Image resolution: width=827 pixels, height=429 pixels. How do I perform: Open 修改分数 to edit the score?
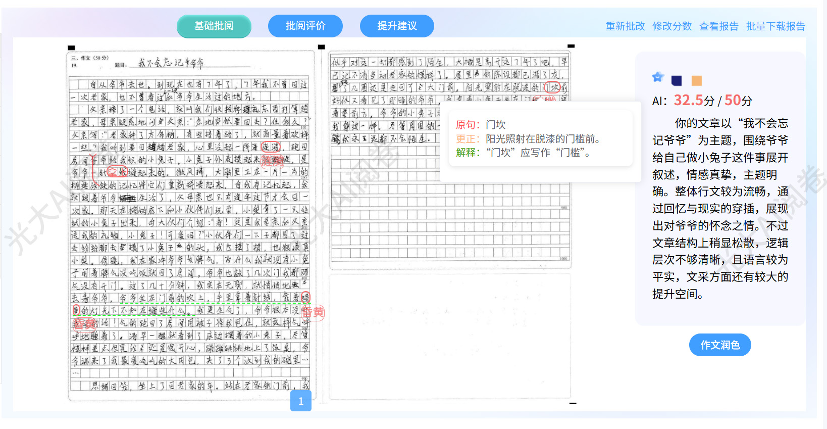pos(672,26)
